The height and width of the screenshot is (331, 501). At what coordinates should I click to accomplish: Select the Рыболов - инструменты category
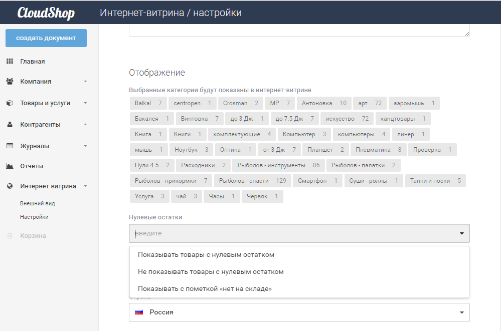279,165
